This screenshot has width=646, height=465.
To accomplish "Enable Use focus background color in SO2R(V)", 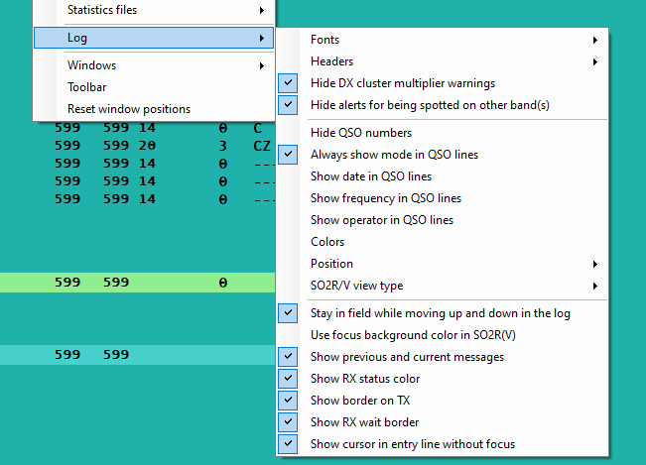I will coord(443,335).
